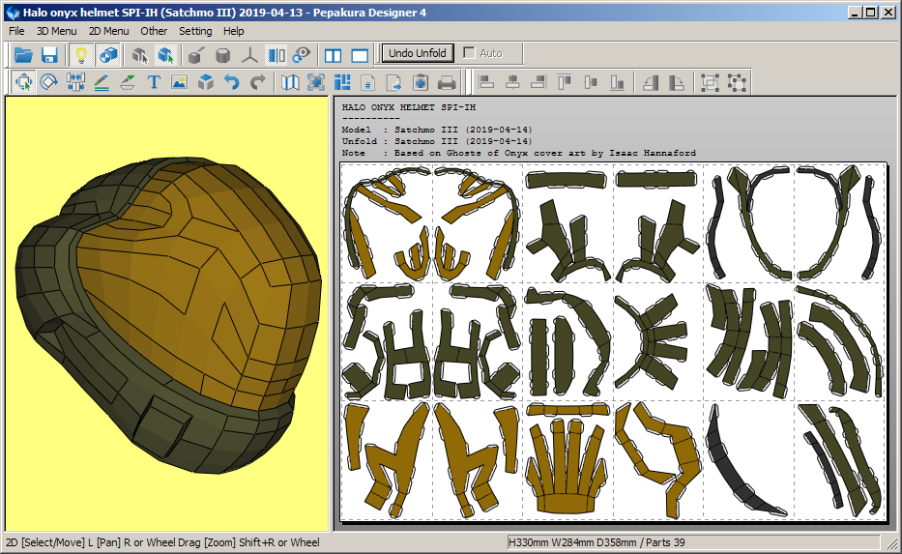Click the gray cylinder solid icon

coord(223,55)
